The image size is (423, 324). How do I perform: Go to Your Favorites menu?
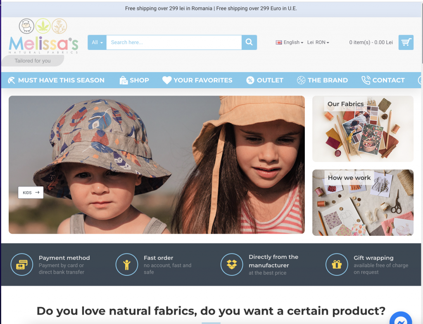coord(197,80)
